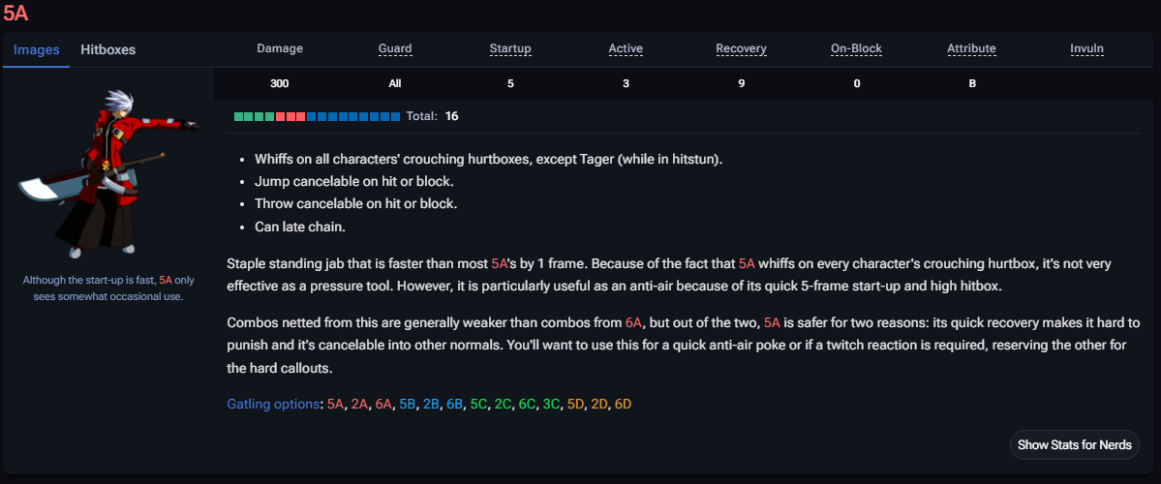This screenshot has width=1161, height=484.
Task: Click the Show Stats for Nerds button
Action: click(1074, 445)
